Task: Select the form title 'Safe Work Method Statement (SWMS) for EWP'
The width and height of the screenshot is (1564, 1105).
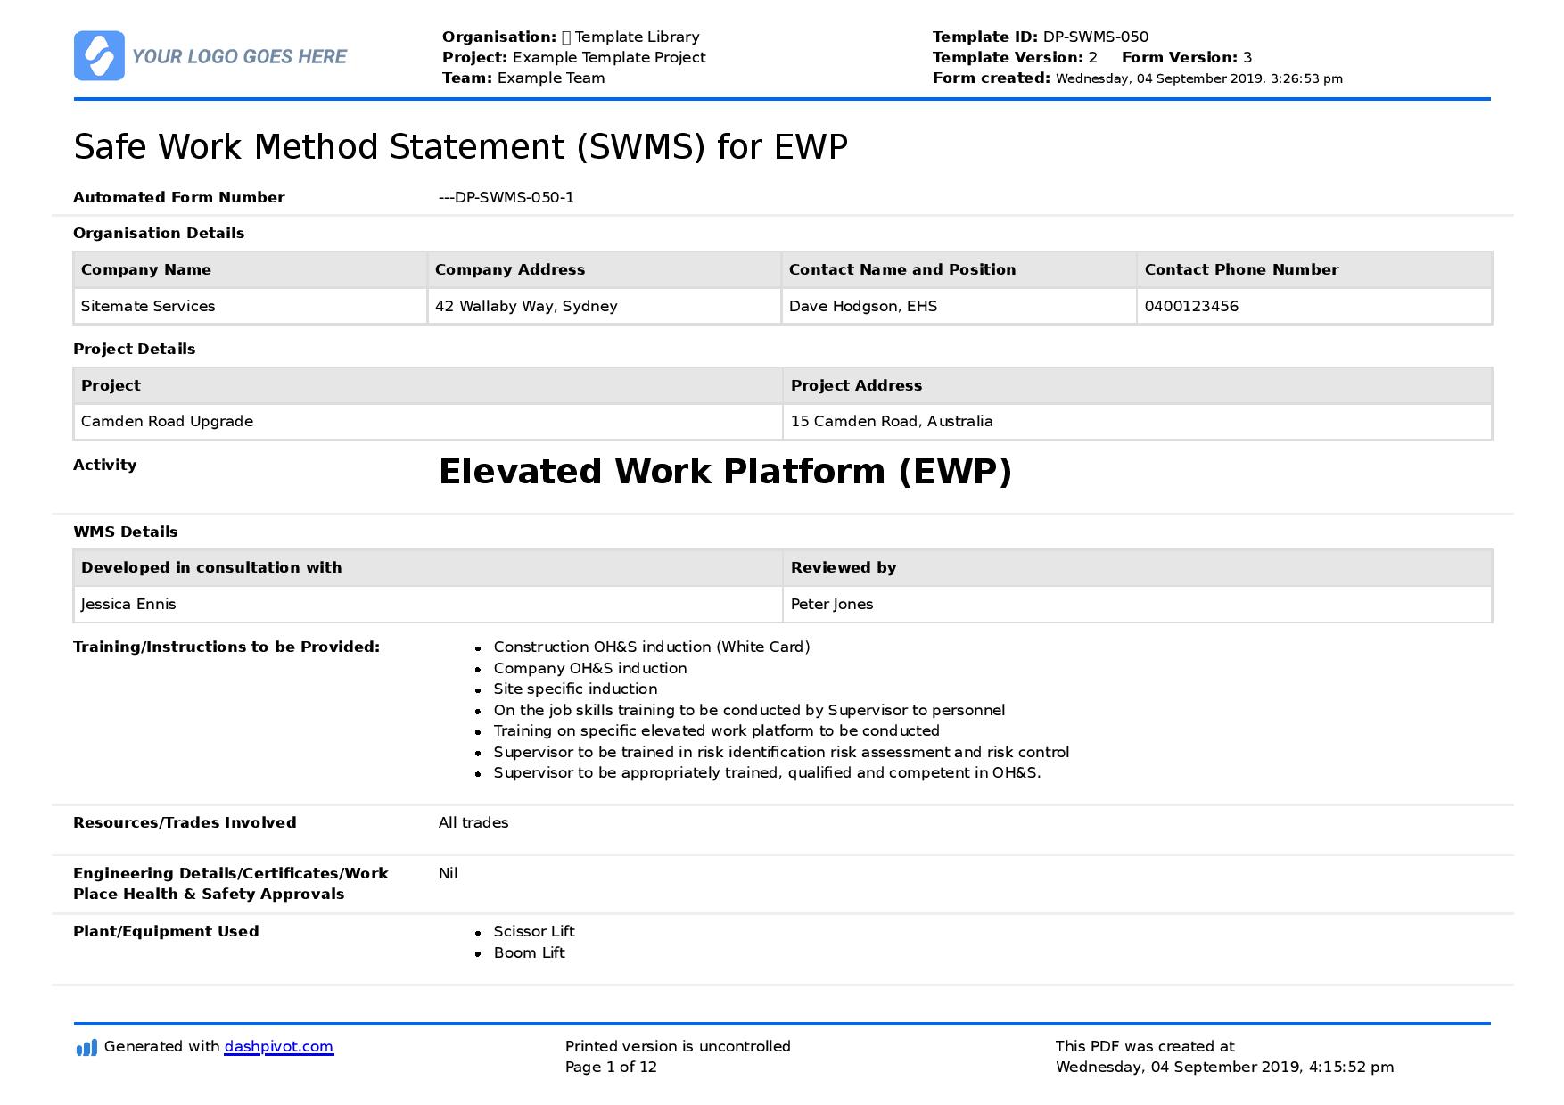Action: click(460, 147)
